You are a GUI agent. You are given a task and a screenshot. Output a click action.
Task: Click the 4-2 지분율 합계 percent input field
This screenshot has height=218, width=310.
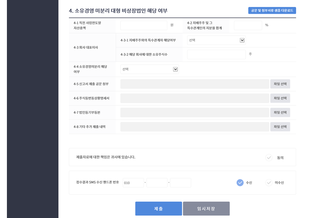(x=248, y=25)
